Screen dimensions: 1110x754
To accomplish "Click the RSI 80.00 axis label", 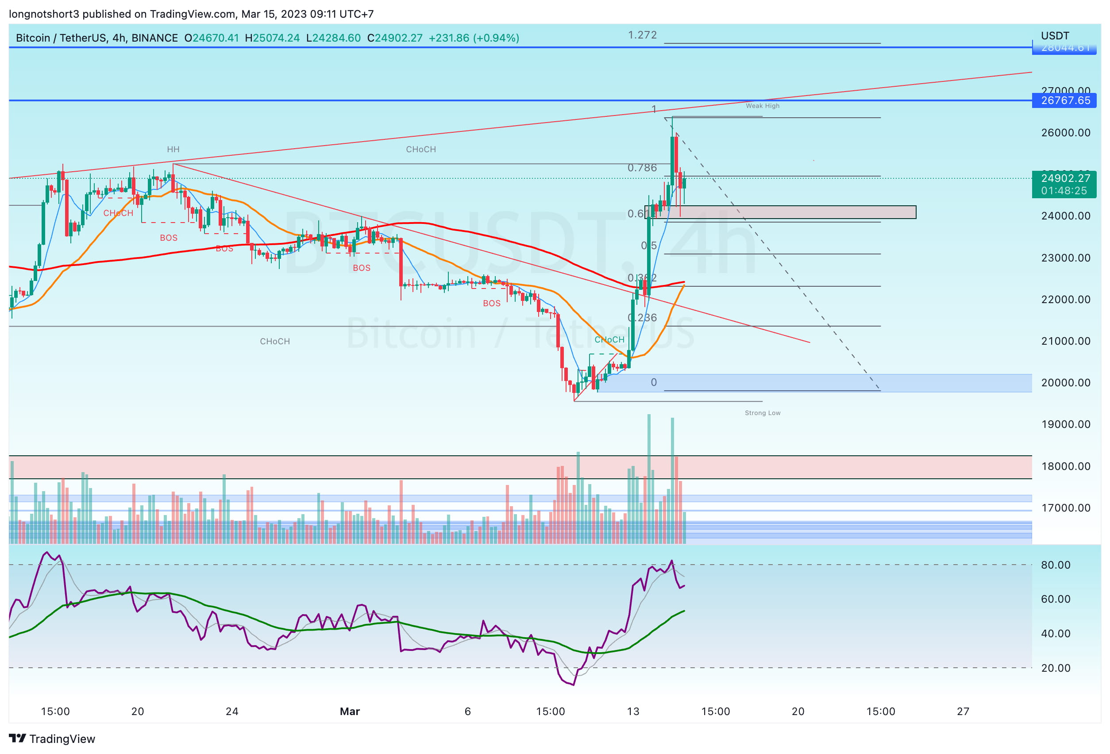I will tap(1056, 565).
